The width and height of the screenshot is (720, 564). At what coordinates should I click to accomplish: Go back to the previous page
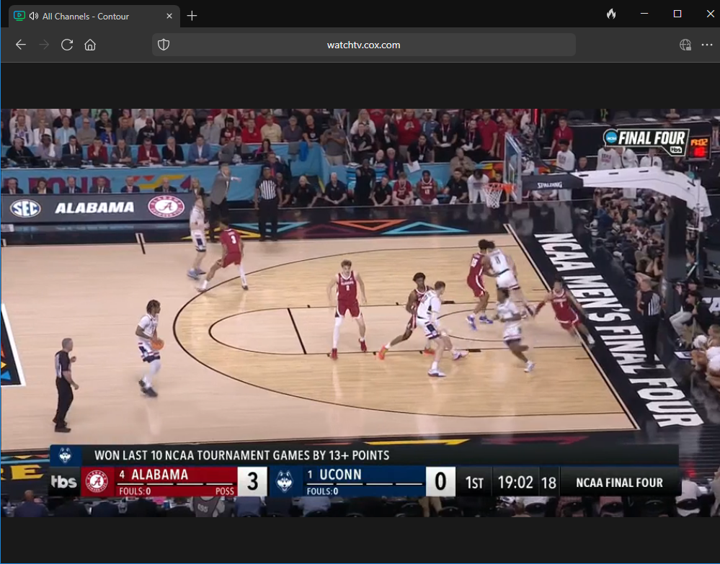[x=21, y=45]
